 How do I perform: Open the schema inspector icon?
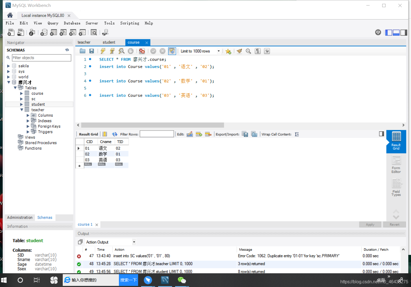(32, 32)
